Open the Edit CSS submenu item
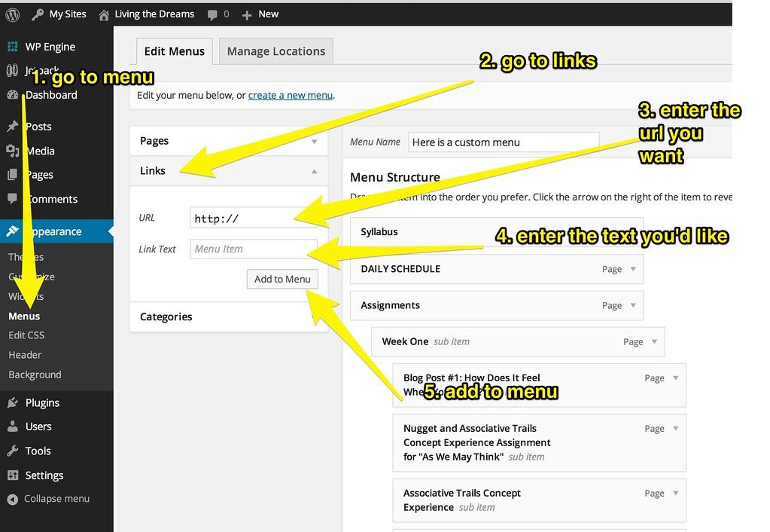The image size is (770, 532). 26,335
